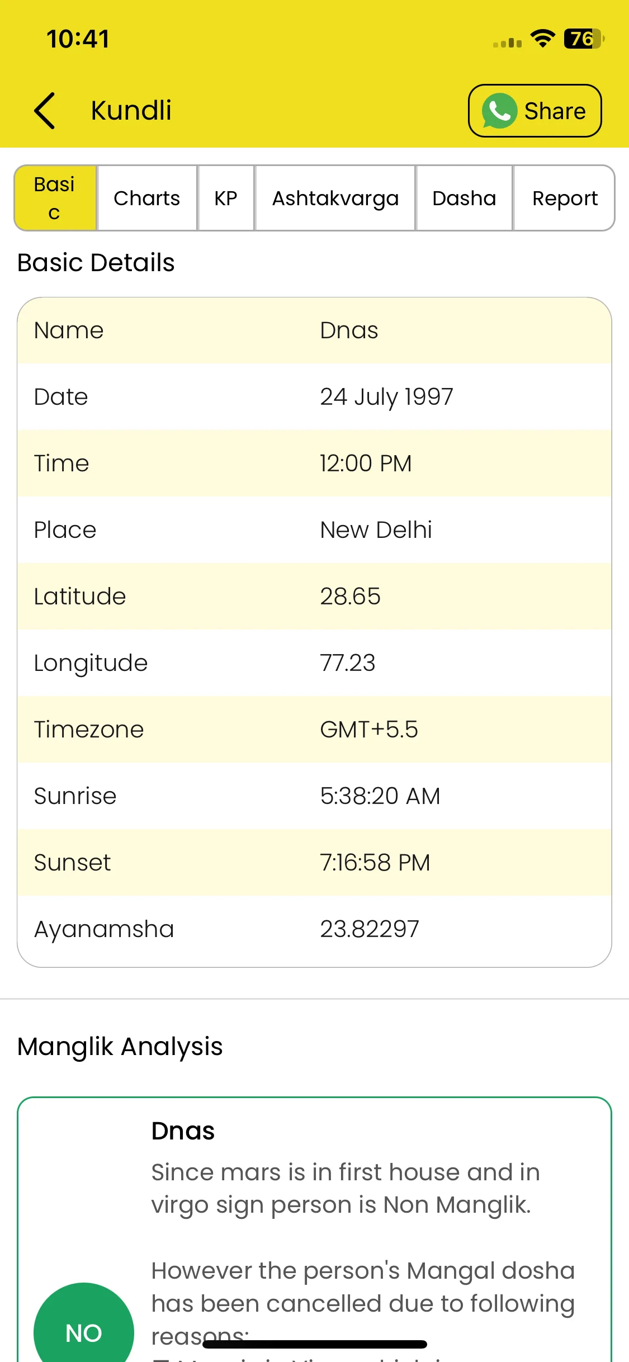629x1362 pixels.
Task: Switch to the Dasha tab
Action: coord(464,198)
